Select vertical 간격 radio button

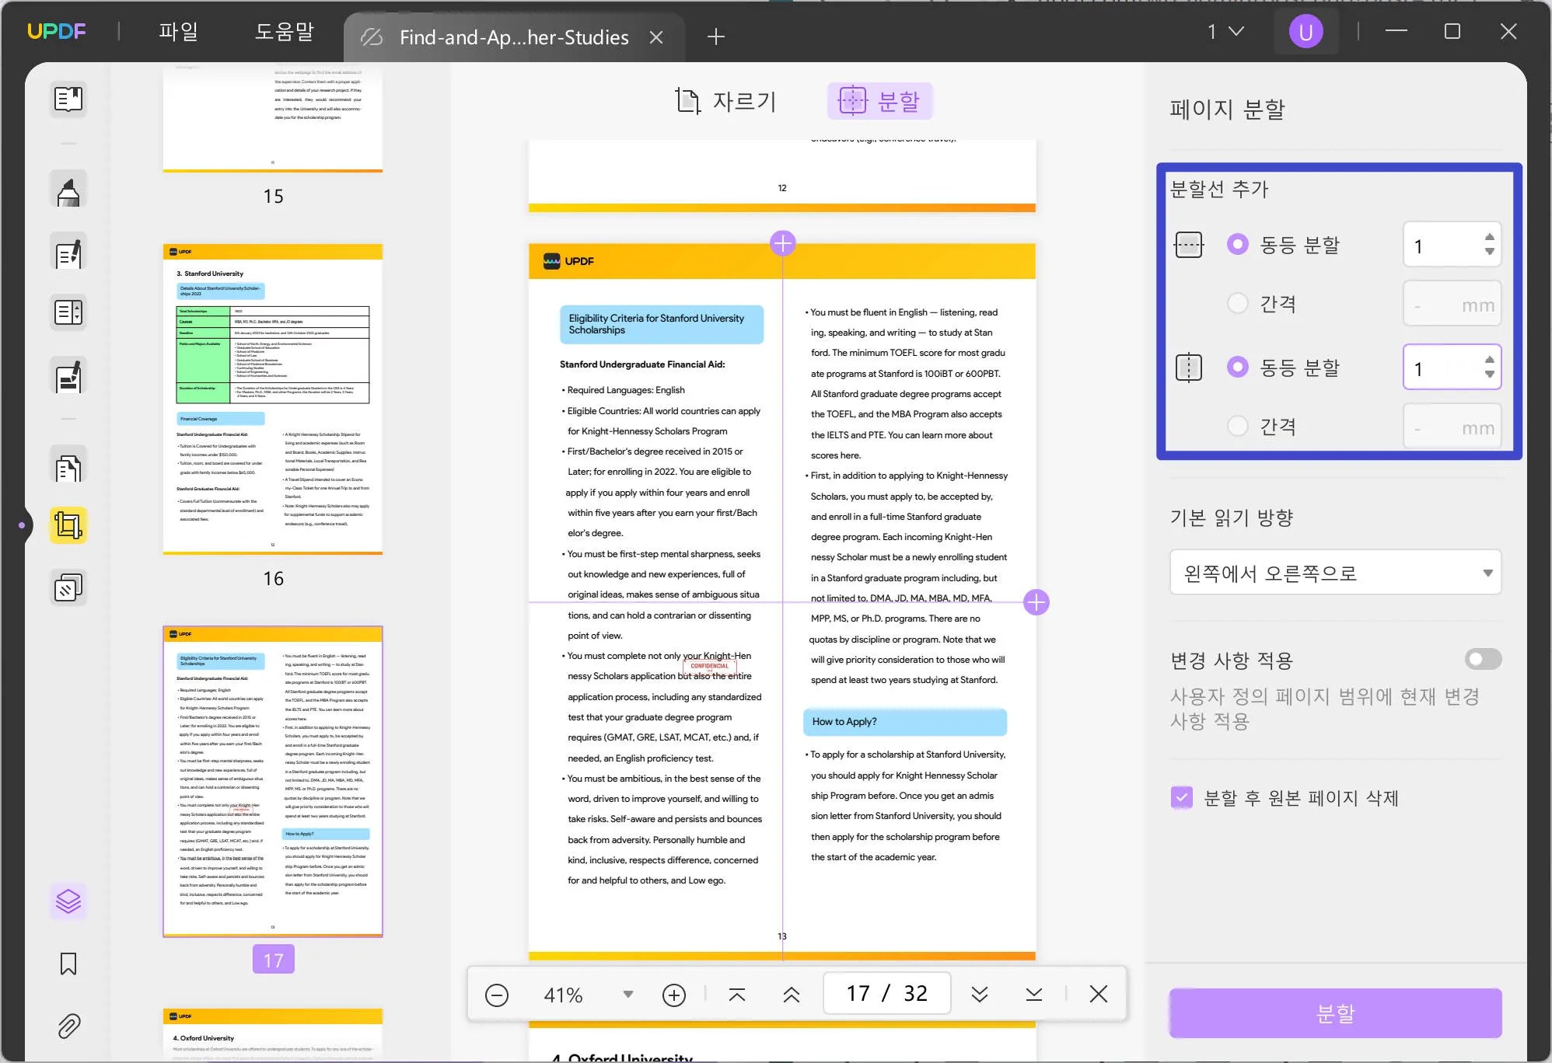(1238, 426)
